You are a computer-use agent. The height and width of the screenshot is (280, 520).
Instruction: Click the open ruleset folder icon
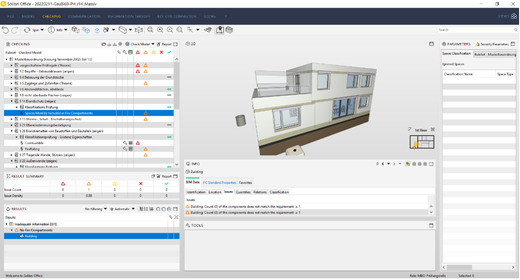click(x=103, y=44)
